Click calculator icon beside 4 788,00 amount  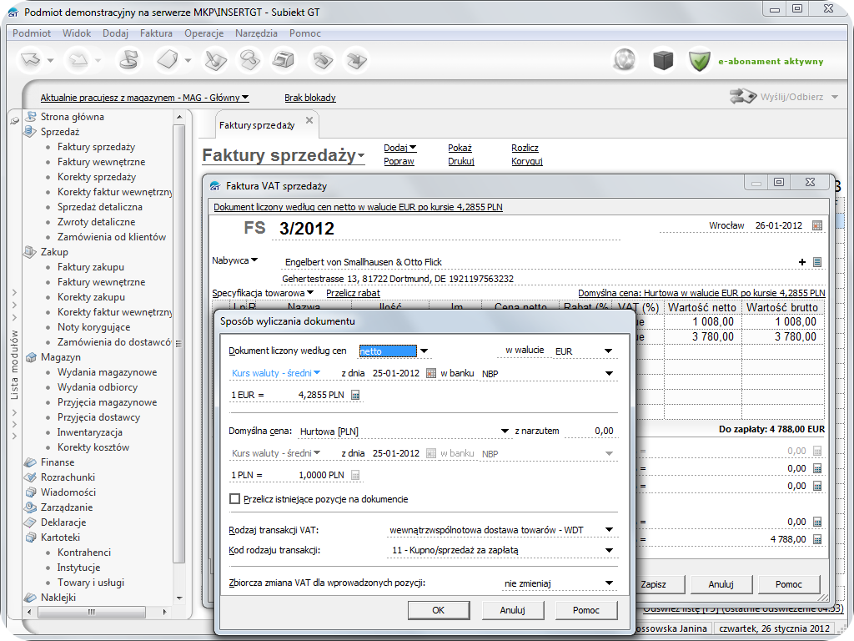[x=817, y=540]
